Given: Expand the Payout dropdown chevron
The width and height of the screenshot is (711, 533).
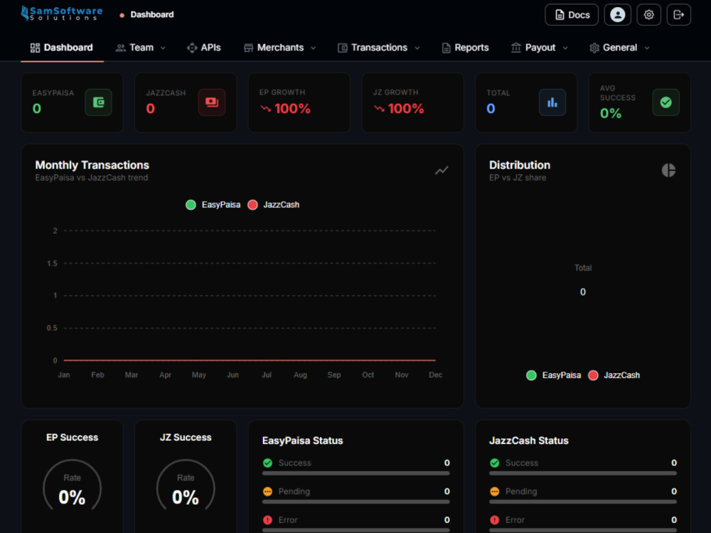Looking at the screenshot, I should (x=565, y=48).
